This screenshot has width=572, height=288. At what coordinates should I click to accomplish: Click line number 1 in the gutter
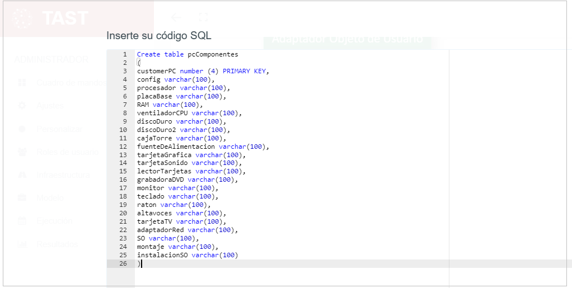tap(125, 54)
